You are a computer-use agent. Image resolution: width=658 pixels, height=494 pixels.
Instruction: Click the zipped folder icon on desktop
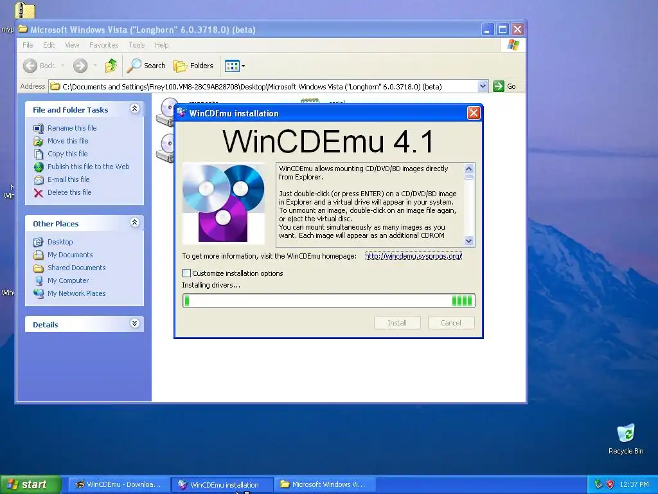[x=25, y=10]
